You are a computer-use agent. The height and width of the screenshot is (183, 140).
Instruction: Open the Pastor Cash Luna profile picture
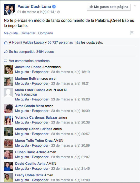tap(9, 9)
